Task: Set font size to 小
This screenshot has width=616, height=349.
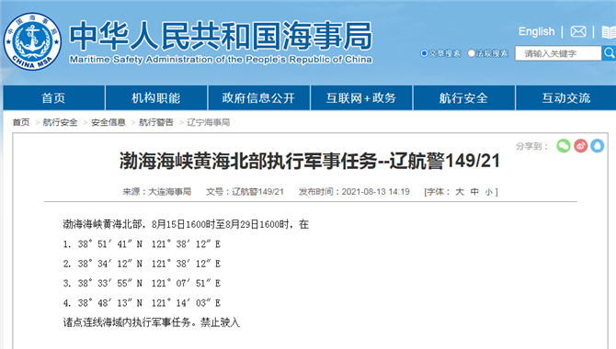Action: [x=489, y=192]
